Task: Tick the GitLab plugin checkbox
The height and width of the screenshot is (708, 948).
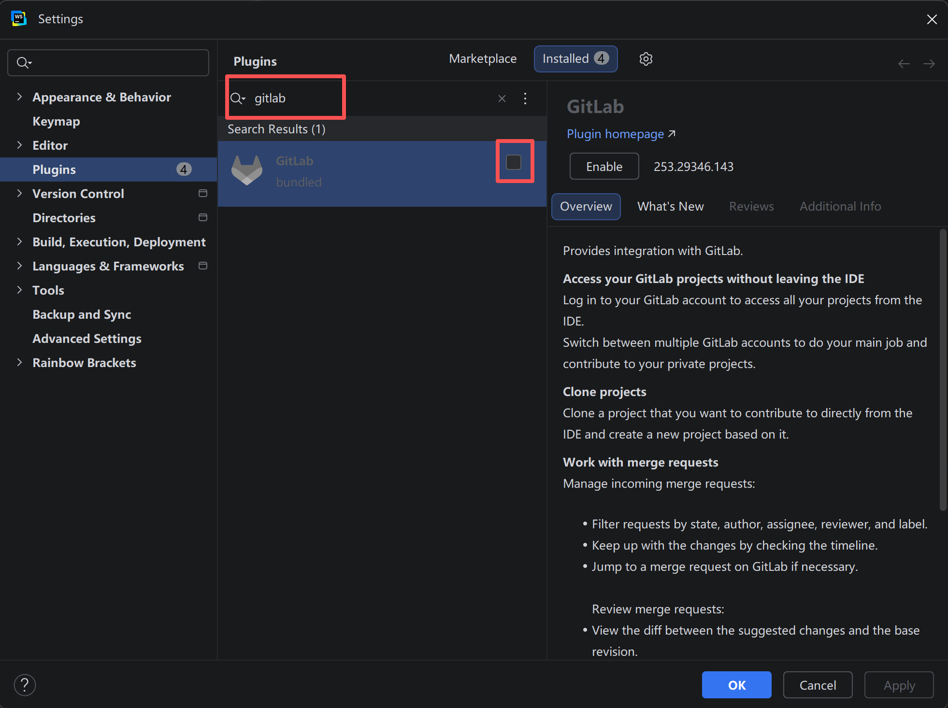Action: tap(514, 162)
